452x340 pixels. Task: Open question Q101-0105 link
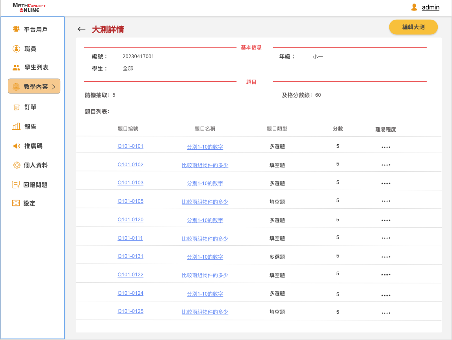point(130,201)
